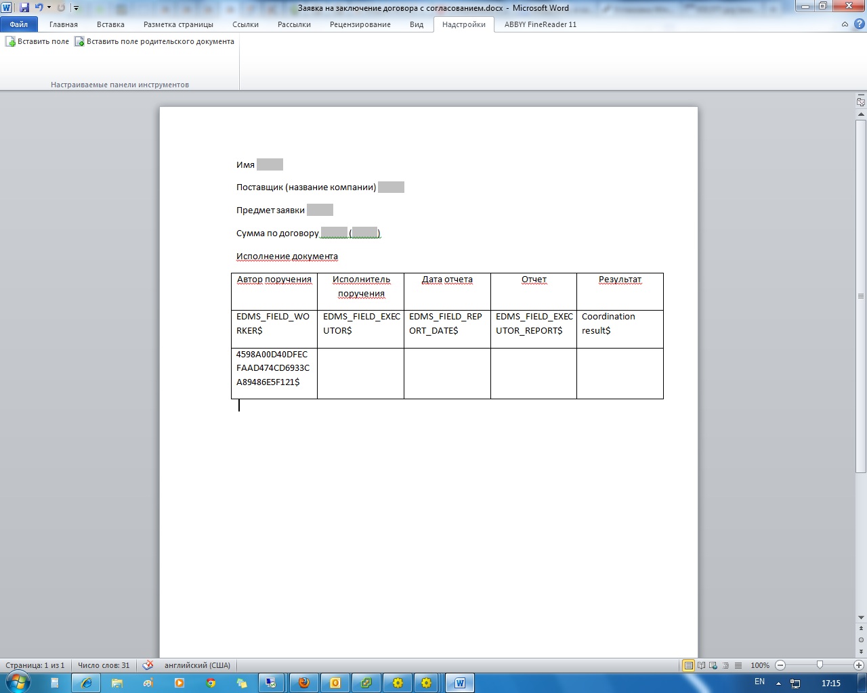Open the Файл tab
The width and height of the screenshot is (867, 693).
[19, 24]
